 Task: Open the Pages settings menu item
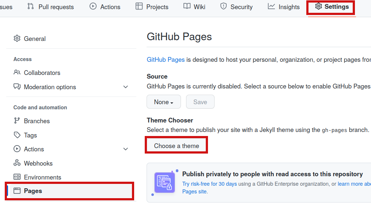coord(33,191)
